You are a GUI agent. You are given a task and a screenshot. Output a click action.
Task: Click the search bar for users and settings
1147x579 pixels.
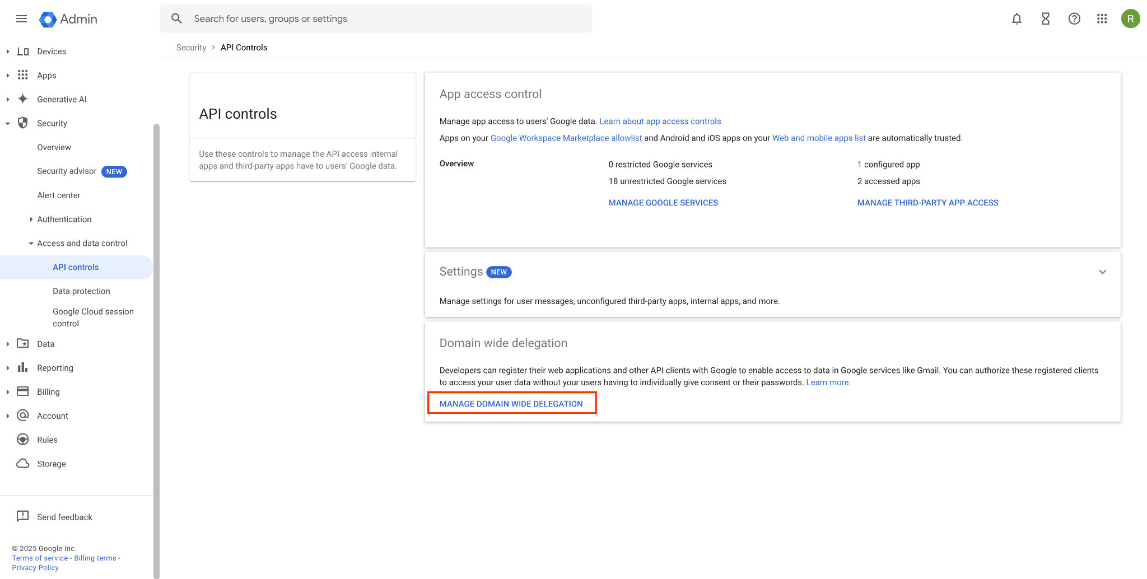tap(375, 18)
